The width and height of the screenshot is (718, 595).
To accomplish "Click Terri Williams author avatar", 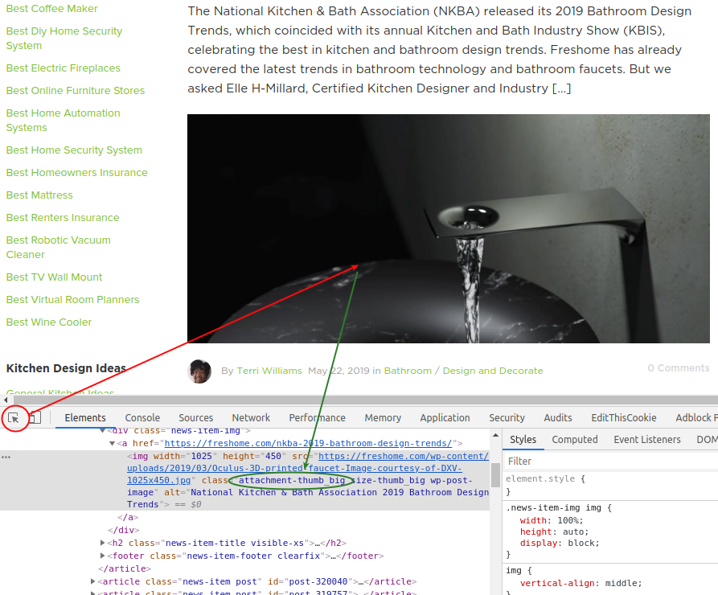I will pos(199,371).
